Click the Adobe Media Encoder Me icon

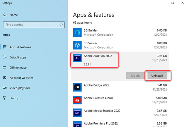pos(77,113)
